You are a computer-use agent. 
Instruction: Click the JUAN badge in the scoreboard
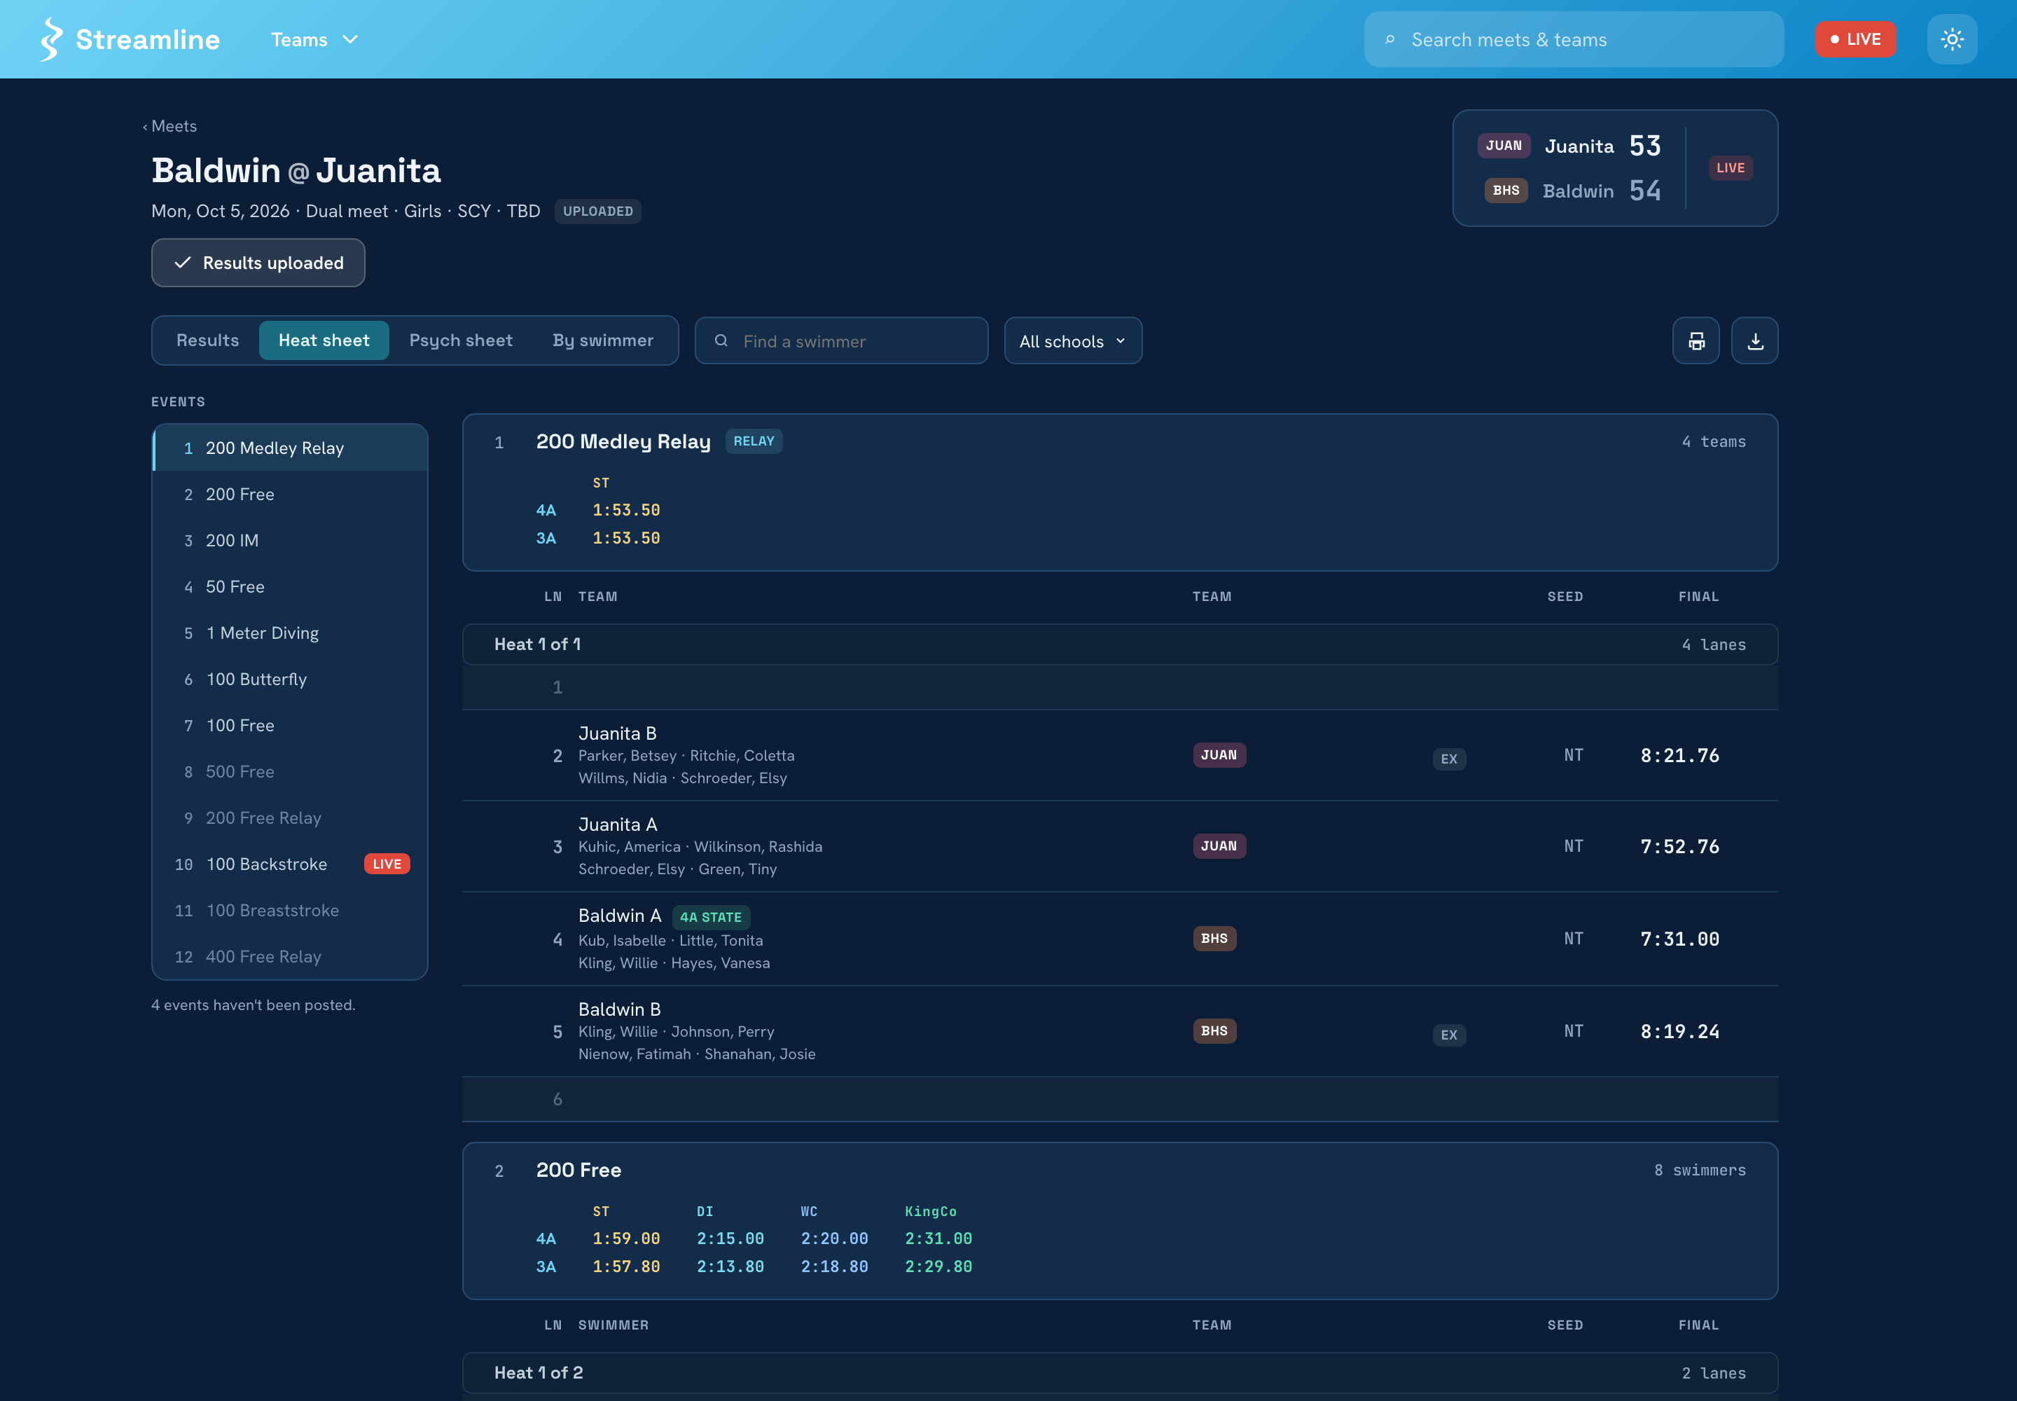[x=1504, y=146]
